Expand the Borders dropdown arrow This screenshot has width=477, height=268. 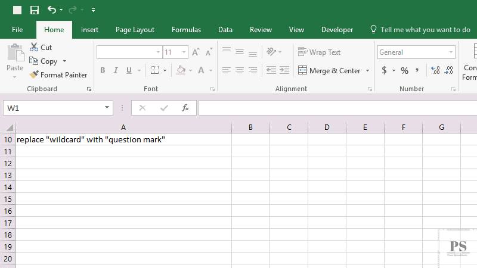click(165, 70)
